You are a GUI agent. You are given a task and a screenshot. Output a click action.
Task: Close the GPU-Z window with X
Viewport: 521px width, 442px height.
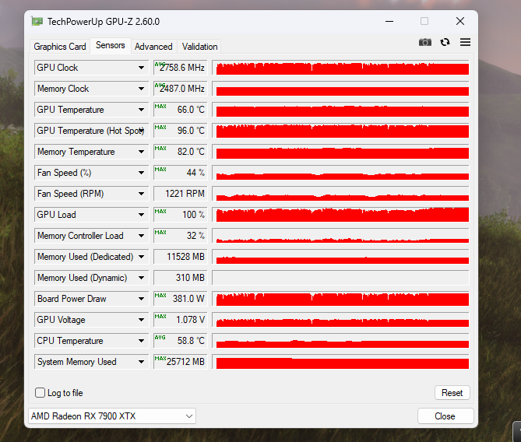pyautogui.click(x=459, y=22)
